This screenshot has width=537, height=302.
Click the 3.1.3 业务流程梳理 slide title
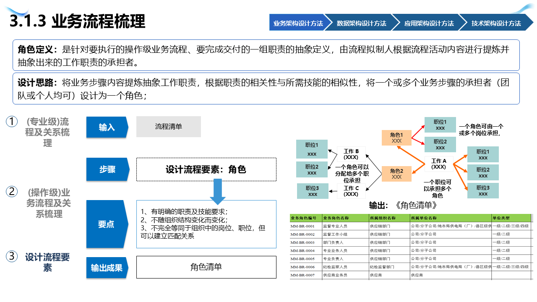pos(78,21)
